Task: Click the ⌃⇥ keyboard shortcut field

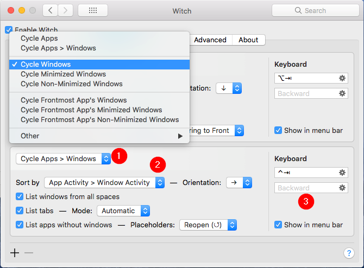Action: tap(311, 173)
